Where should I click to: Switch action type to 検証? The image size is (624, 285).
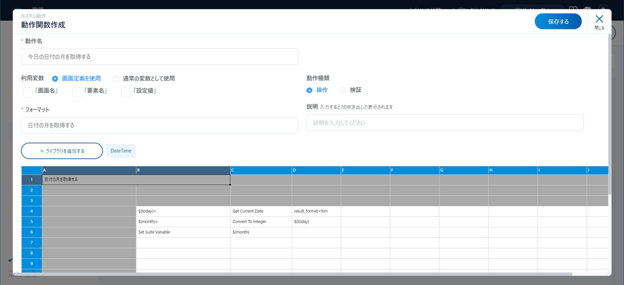(x=343, y=90)
